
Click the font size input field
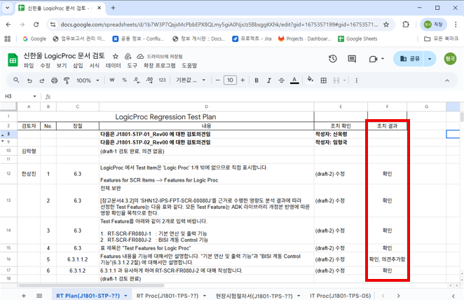pos(230,81)
